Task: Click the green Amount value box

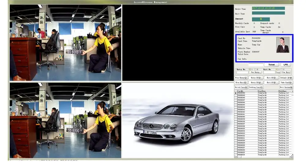Action: [x=261, y=19]
